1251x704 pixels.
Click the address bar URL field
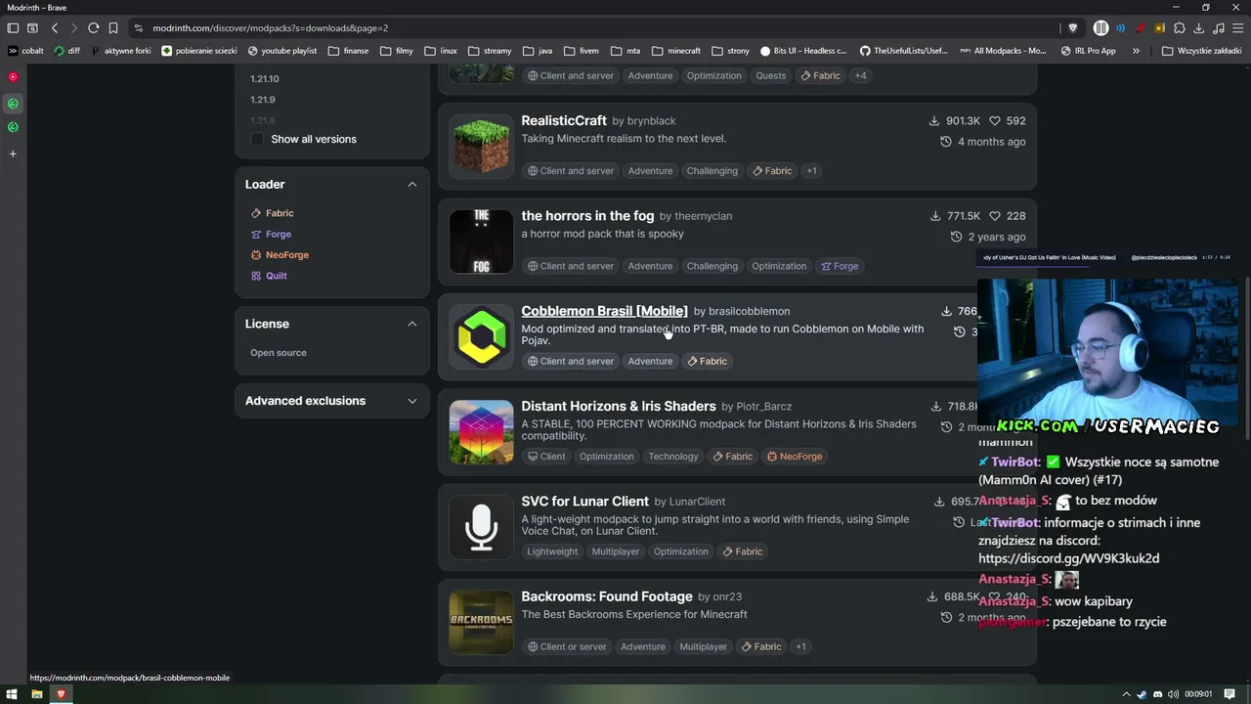click(586, 28)
